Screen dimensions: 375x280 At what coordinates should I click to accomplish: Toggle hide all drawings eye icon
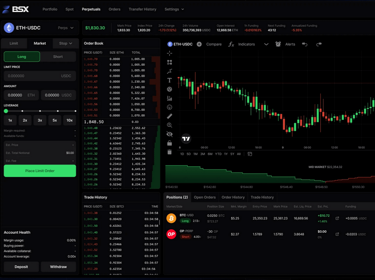pyautogui.click(x=169, y=134)
